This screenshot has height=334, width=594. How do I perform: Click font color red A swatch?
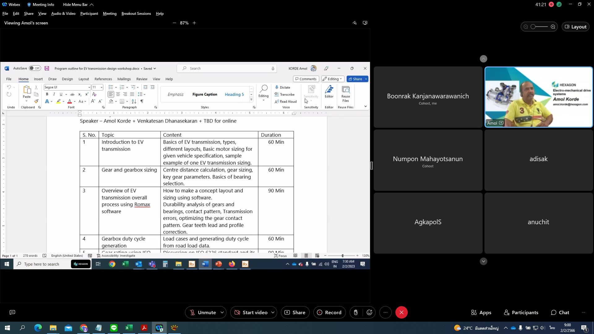pyautogui.click(x=70, y=101)
